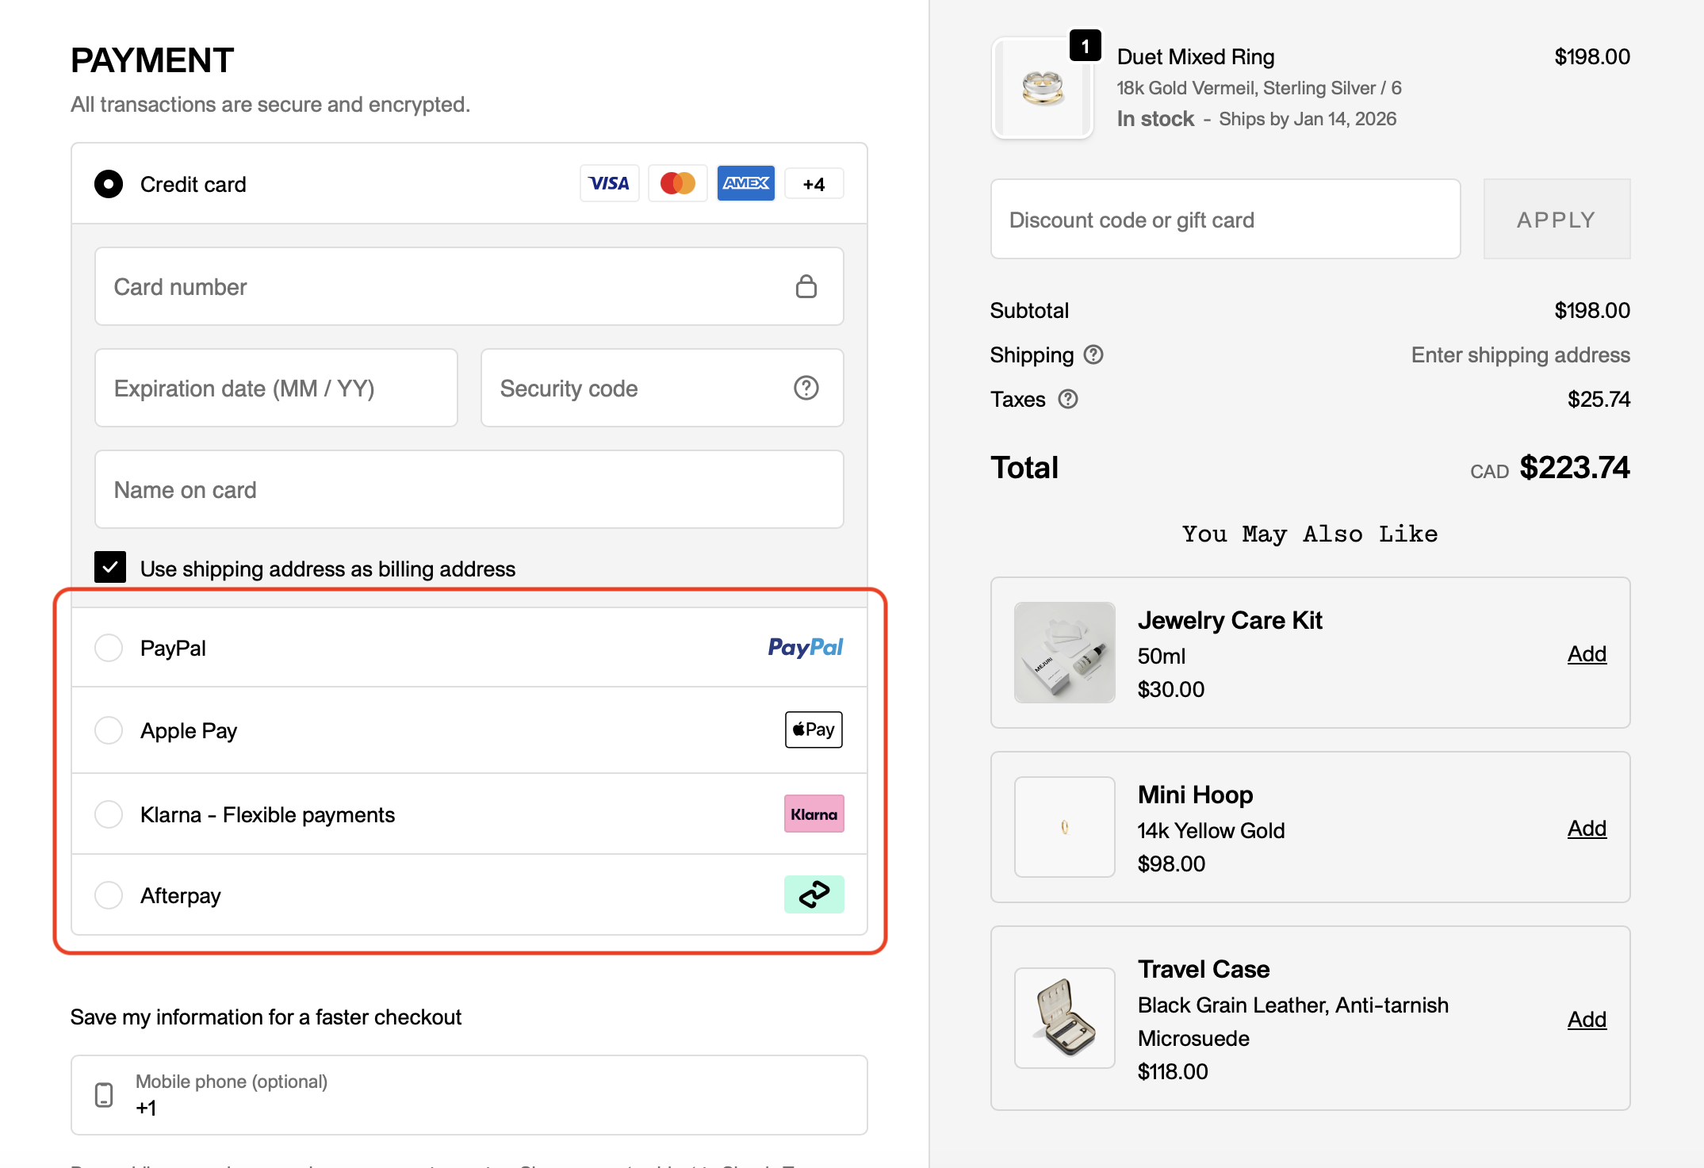Click the APPLY discount button

point(1556,219)
